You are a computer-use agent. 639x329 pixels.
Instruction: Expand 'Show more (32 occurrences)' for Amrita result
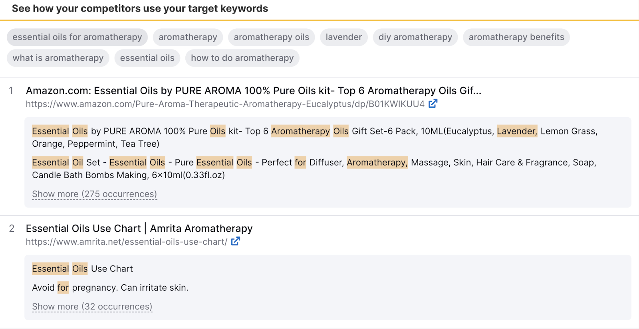click(91, 306)
